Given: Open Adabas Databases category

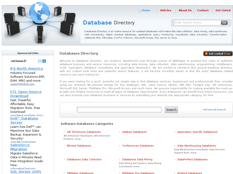Looking at the screenshot, I should (134, 132).
